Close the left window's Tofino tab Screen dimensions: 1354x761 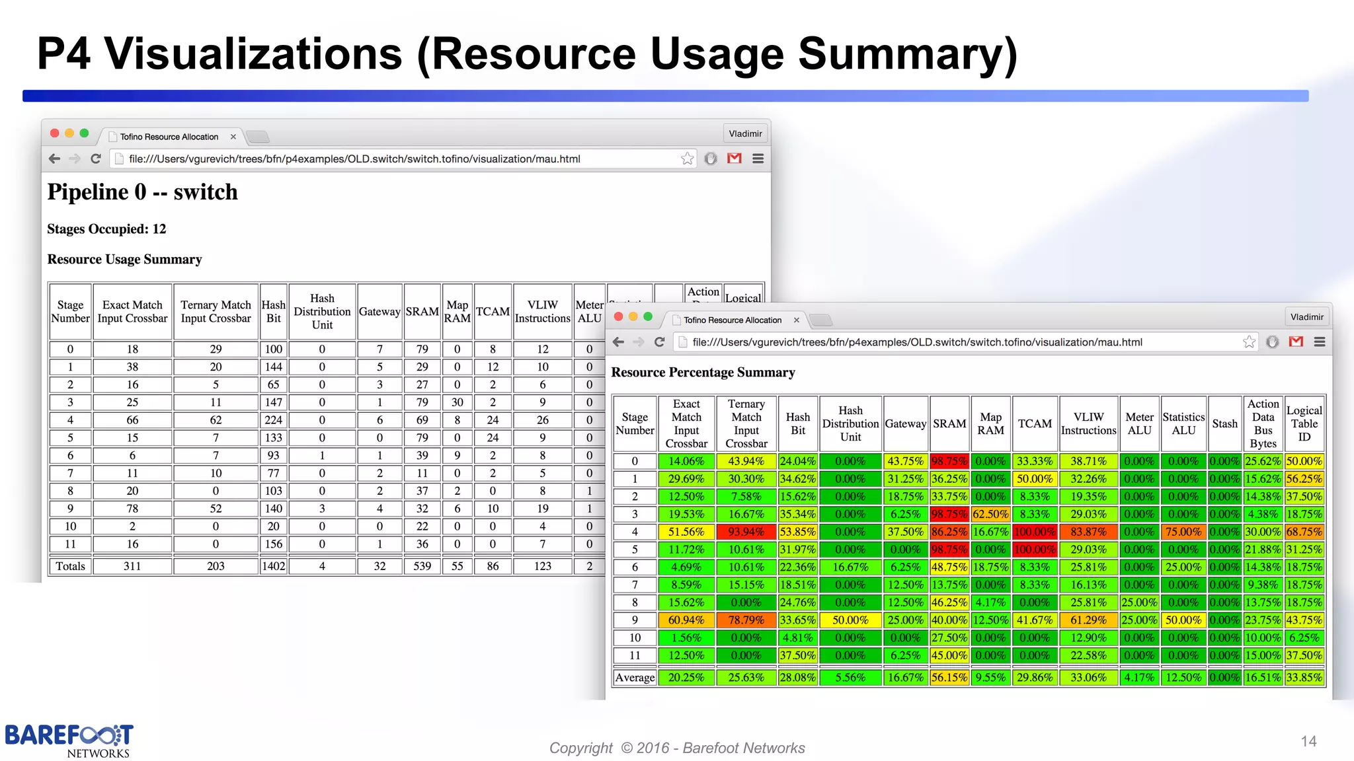tap(233, 137)
